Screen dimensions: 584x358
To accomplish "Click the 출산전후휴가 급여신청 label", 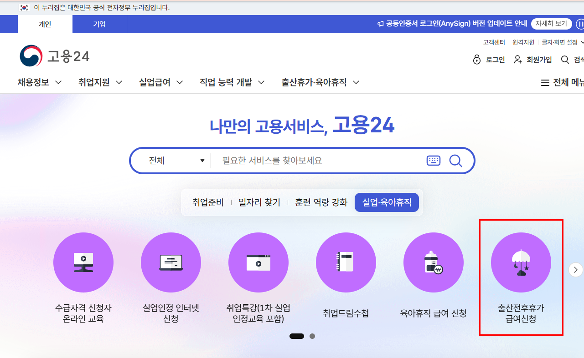I will point(521,313).
